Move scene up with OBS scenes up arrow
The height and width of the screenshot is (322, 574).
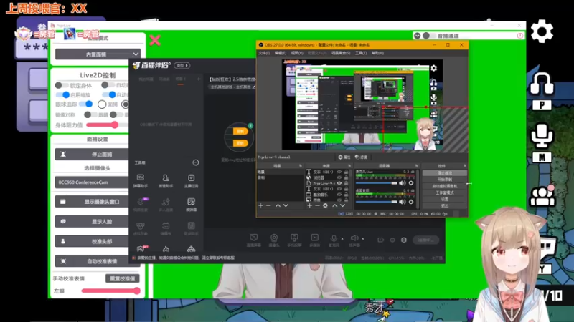(x=278, y=205)
